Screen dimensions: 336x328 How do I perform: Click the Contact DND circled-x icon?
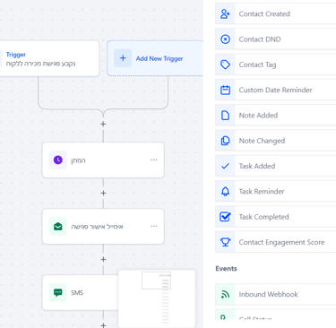click(x=225, y=39)
